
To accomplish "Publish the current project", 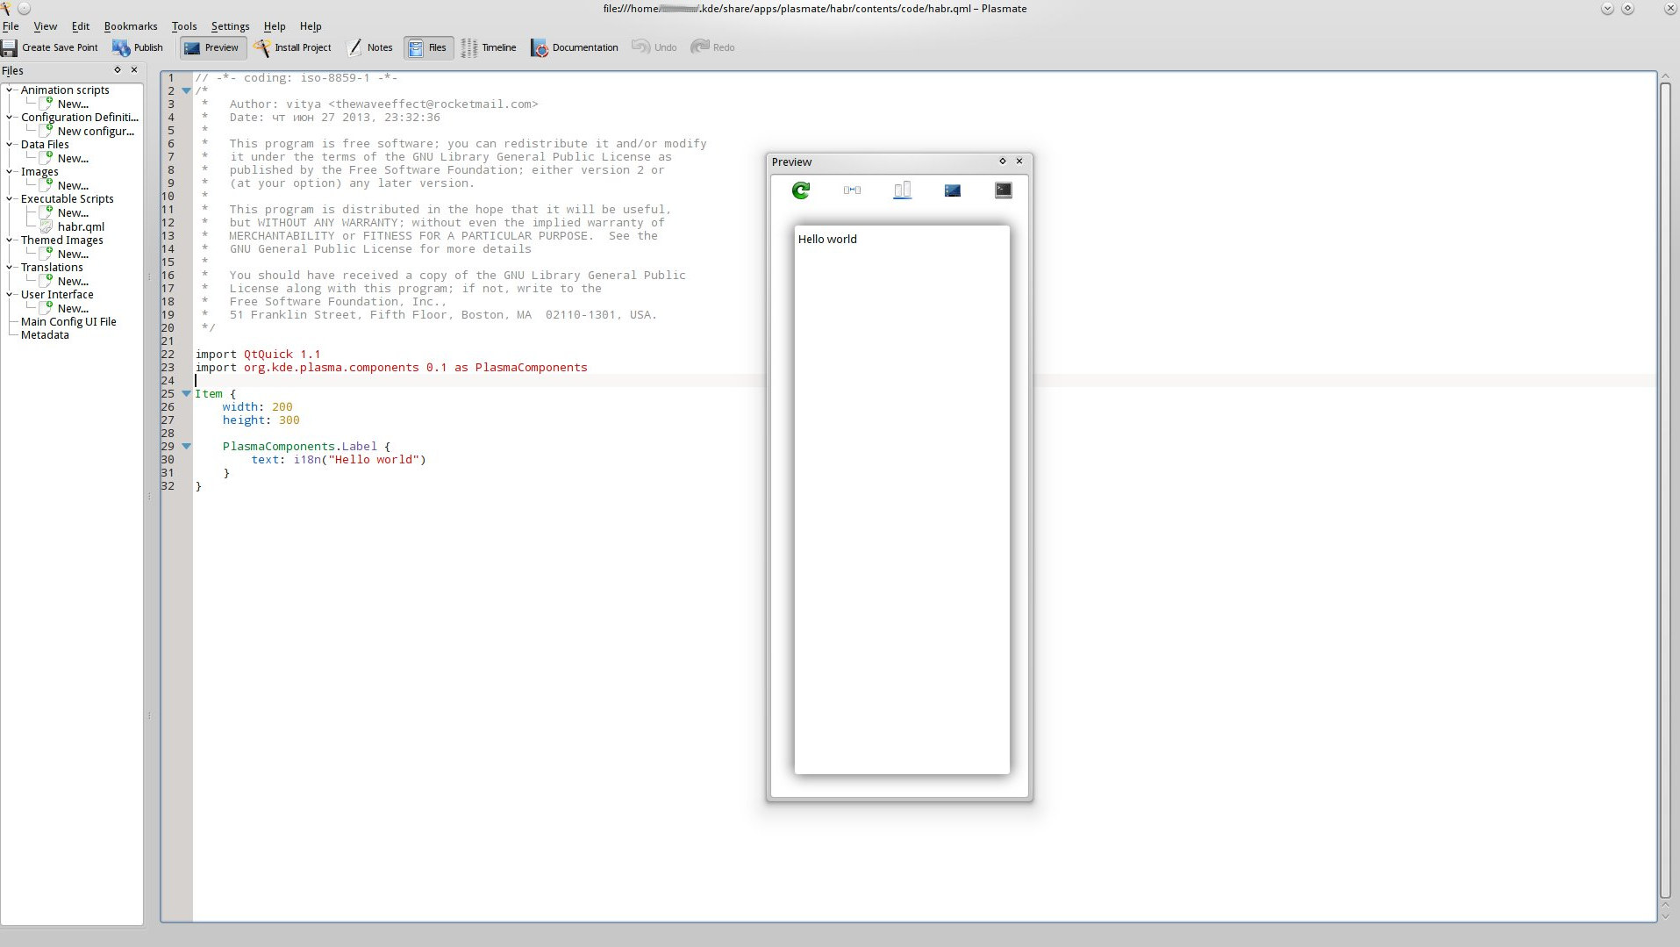I will tap(137, 47).
